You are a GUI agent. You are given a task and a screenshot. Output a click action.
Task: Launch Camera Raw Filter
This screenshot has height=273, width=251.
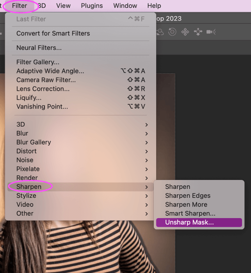click(80, 80)
